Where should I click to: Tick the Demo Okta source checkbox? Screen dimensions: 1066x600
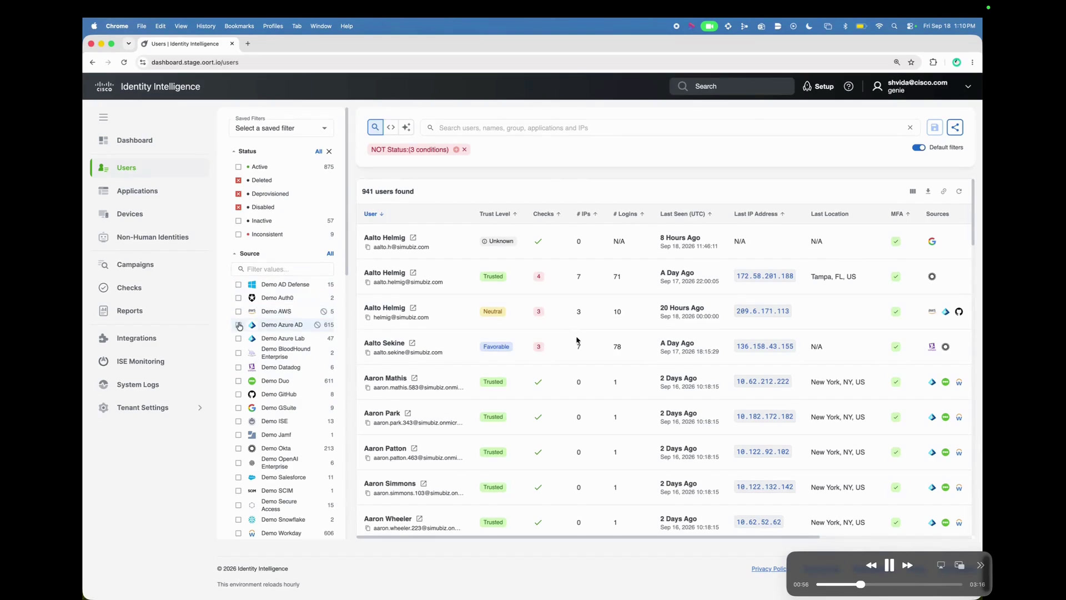238,448
